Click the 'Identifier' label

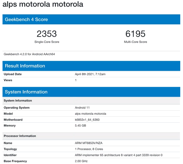click(10, 155)
